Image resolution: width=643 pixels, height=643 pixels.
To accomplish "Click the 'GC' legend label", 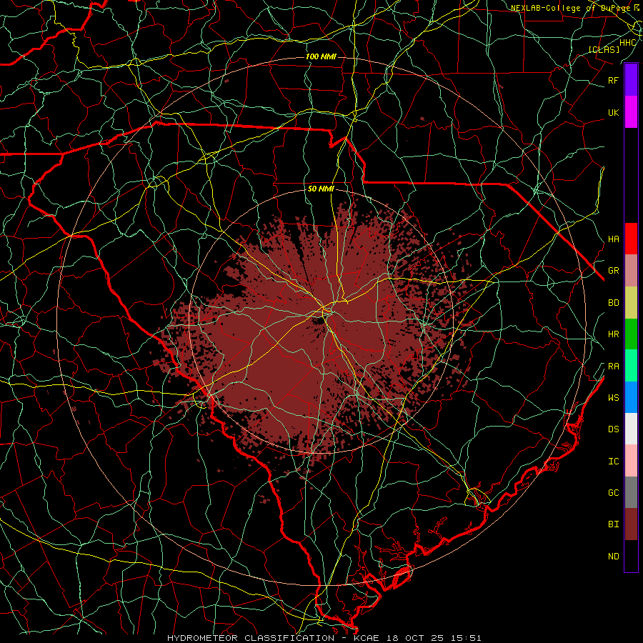I will click(613, 493).
